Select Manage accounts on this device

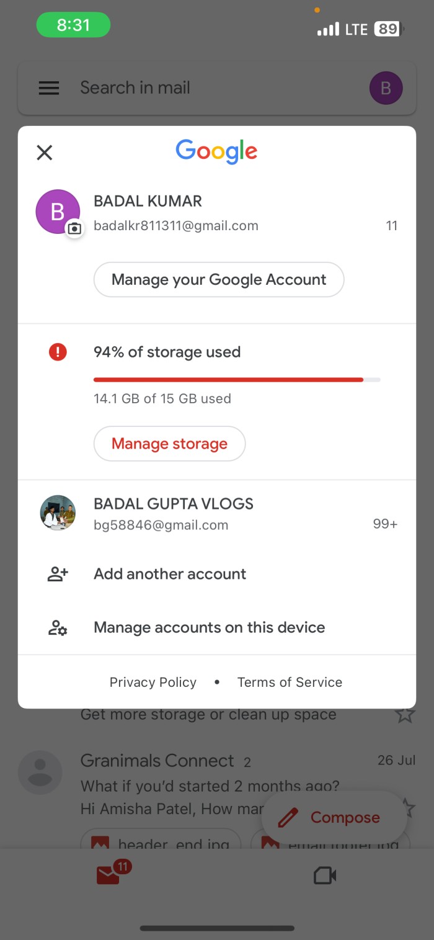pos(209,628)
